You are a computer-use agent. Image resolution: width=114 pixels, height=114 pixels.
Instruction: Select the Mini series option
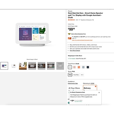(82, 75)
